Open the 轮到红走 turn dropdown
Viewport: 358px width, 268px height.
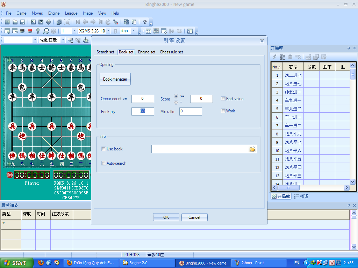[x=63, y=40]
